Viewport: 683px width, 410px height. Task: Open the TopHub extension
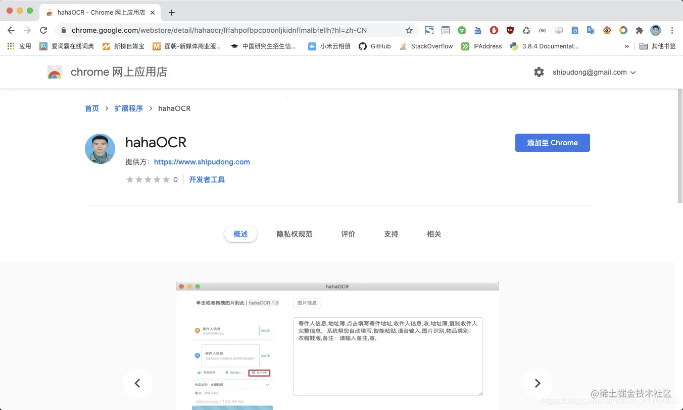click(478, 30)
